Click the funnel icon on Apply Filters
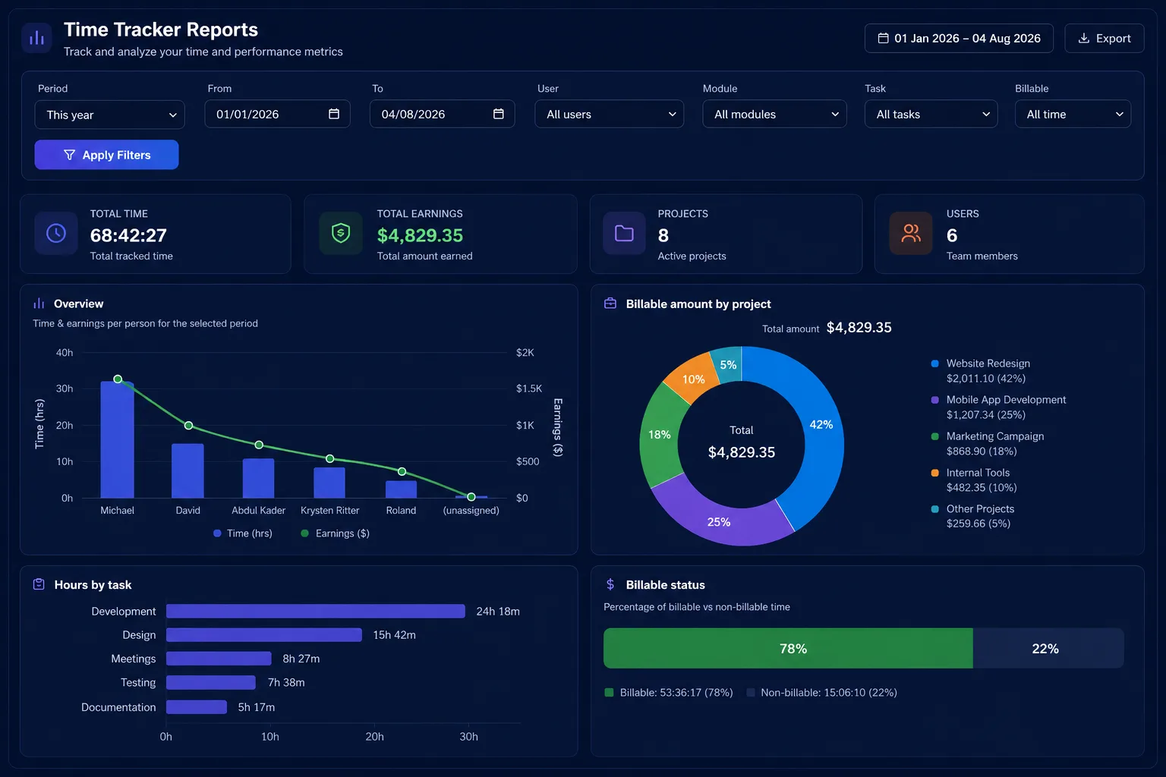This screenshot has height=777, width=1166. coord(69,155)
